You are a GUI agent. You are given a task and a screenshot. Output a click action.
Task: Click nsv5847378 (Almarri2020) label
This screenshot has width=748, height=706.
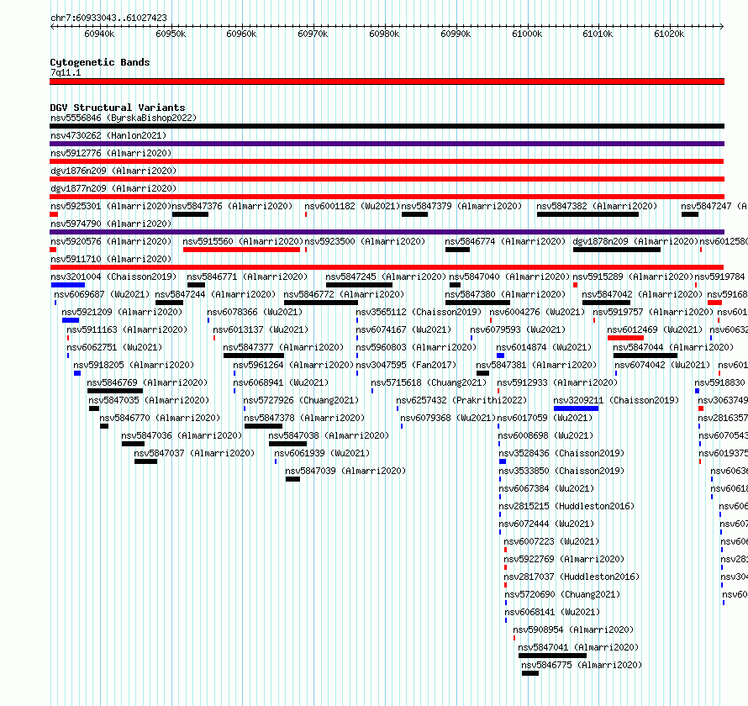tap(304, 418)
